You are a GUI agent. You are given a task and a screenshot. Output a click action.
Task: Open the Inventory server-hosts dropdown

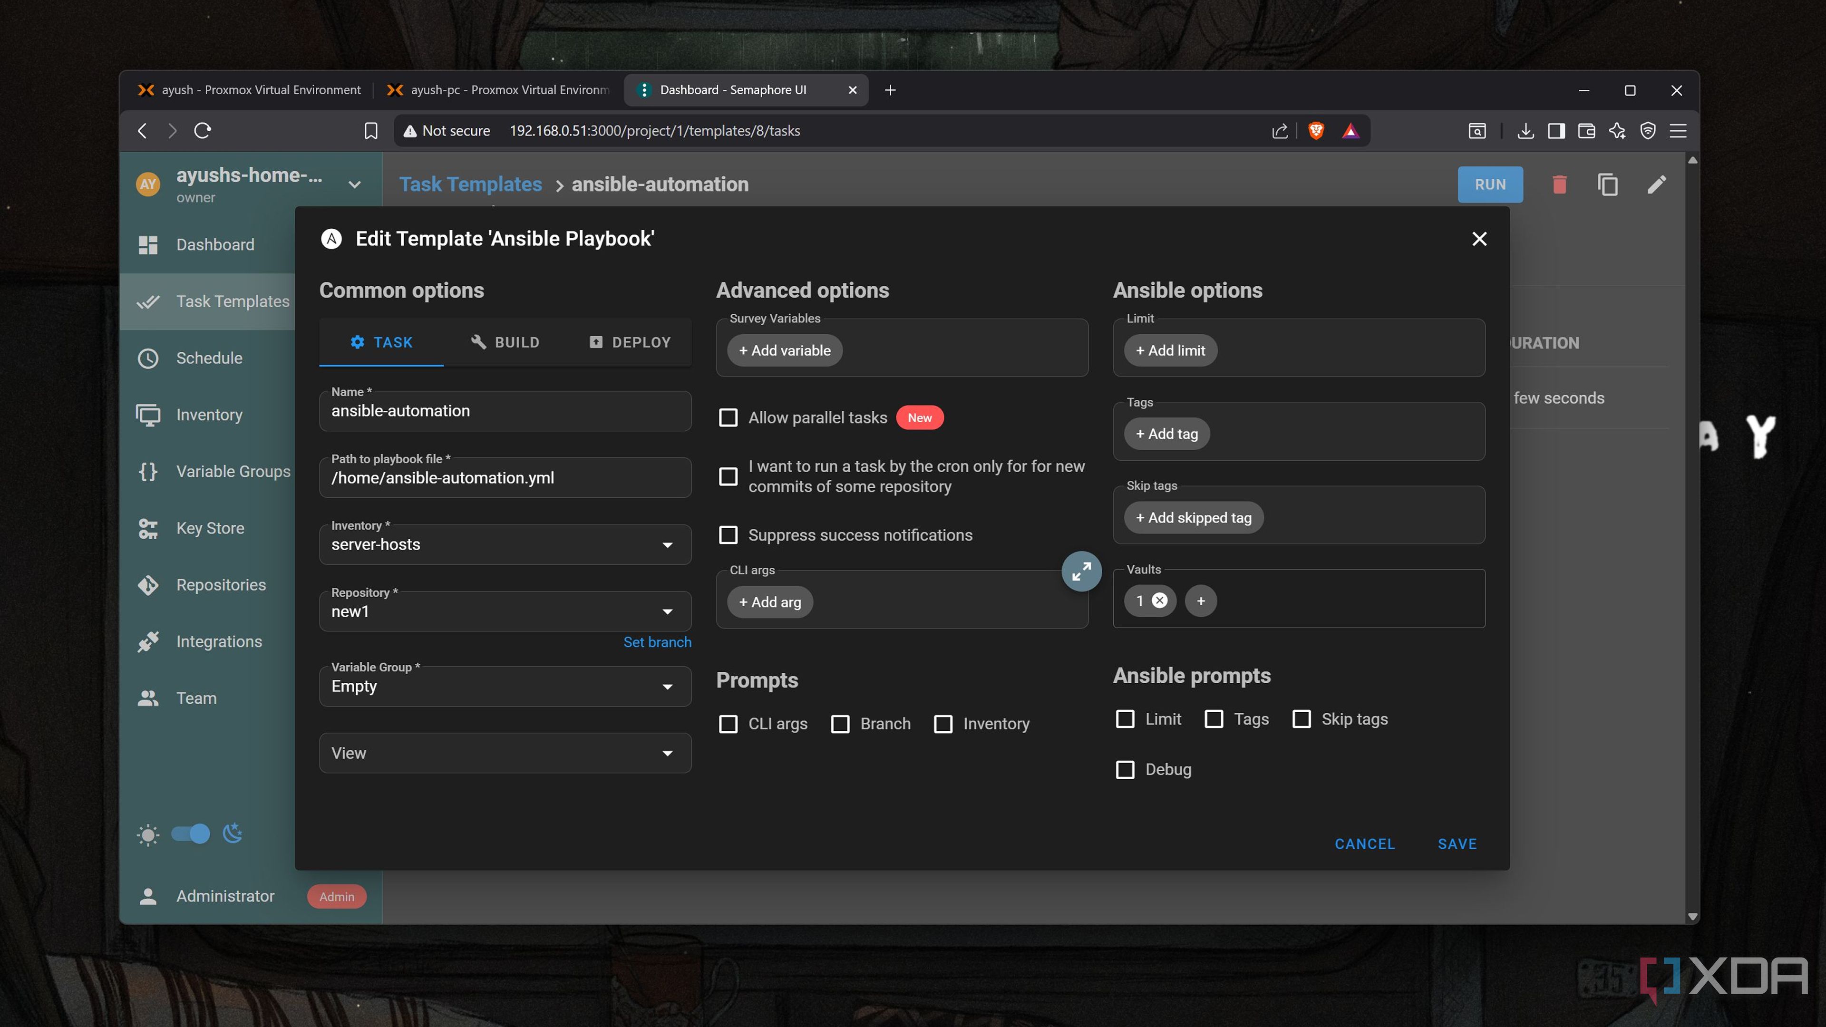(505, 544)
